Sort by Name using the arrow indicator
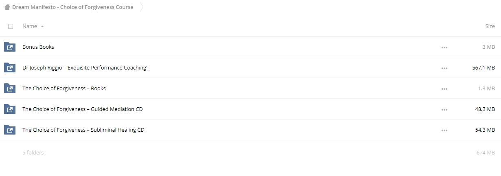Viewport: 501px width, 176px height. (42, 26)
